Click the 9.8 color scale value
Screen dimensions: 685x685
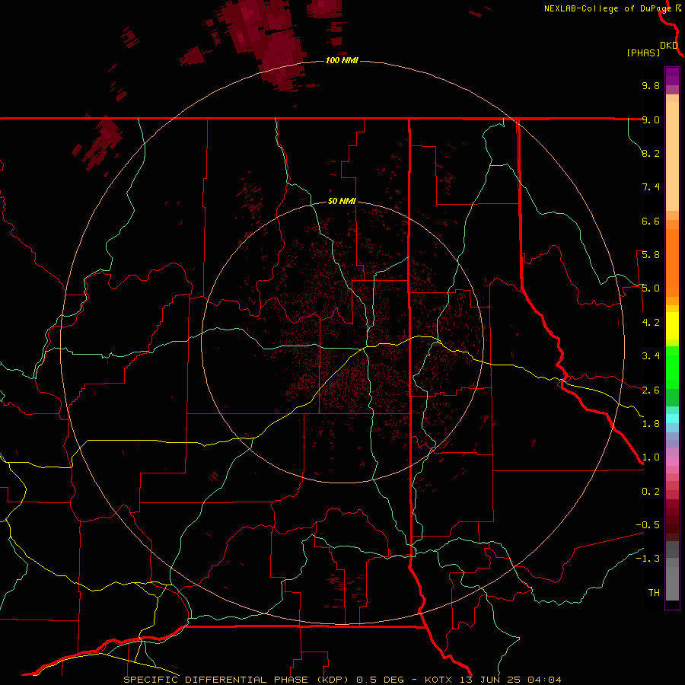(651, 85)
